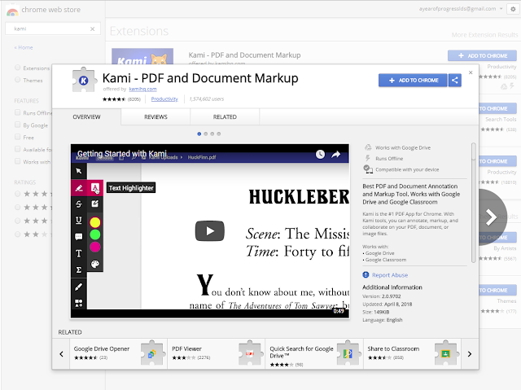Viewport: 521px width, 390px height.
Task: Check the Free feature filter
Action: point(18,137)
